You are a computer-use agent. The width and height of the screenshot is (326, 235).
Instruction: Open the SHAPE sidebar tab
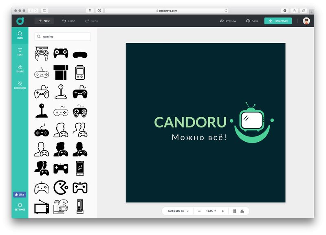point(20,68)
